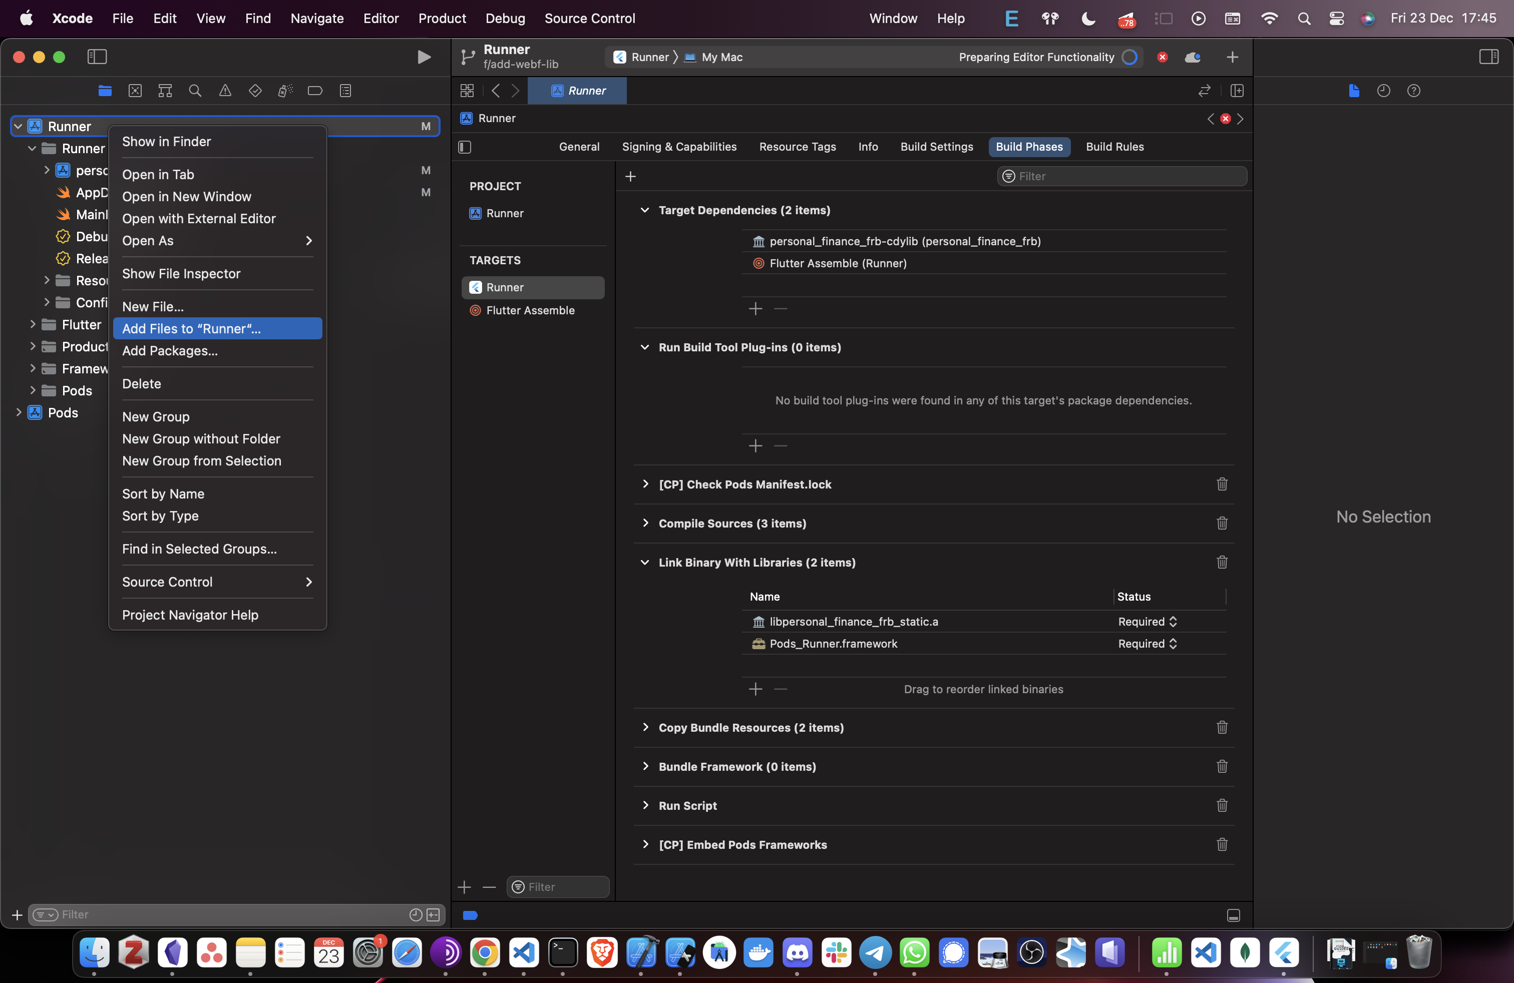The width and height of the screenshot is (1514, 983).
Task: Show the History inspector clock icon
Action: coord(1384,91)
